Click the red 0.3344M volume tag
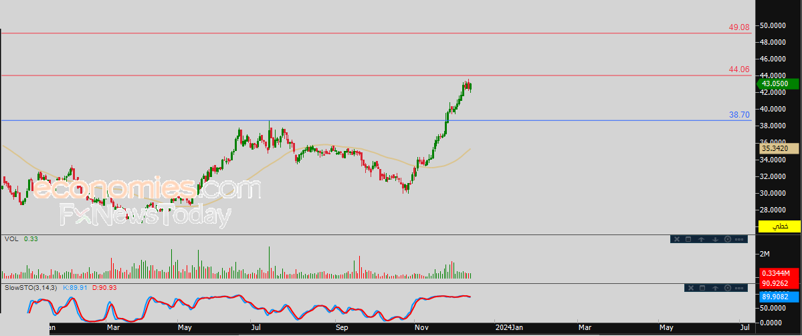Image resolution: width=802 pixels, height=336 pixels. [779, 273]
